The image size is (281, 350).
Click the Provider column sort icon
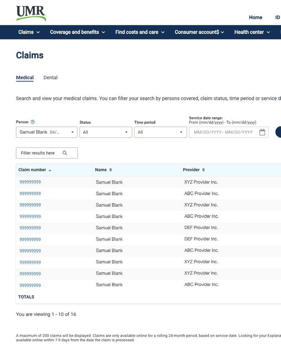point(204,170)
